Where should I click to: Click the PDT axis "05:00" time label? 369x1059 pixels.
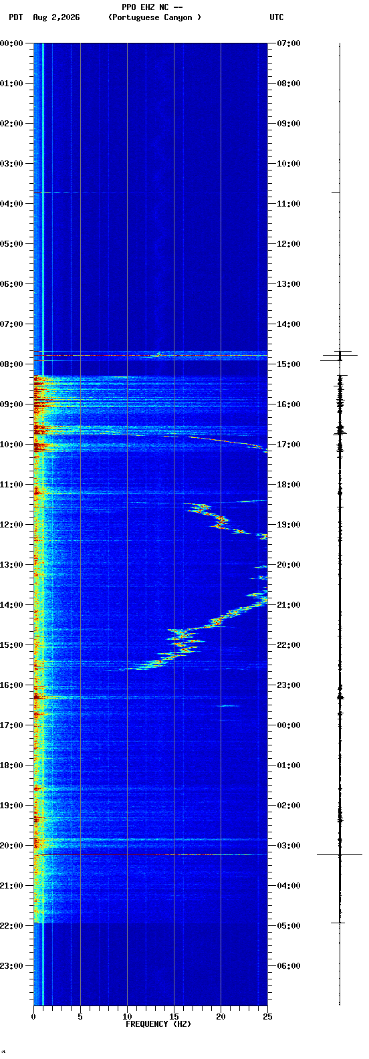click(12, 244)
